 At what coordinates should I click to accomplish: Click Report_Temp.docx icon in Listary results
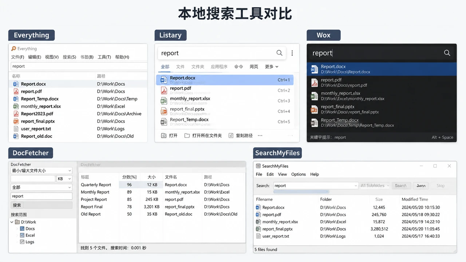[164, 122]
